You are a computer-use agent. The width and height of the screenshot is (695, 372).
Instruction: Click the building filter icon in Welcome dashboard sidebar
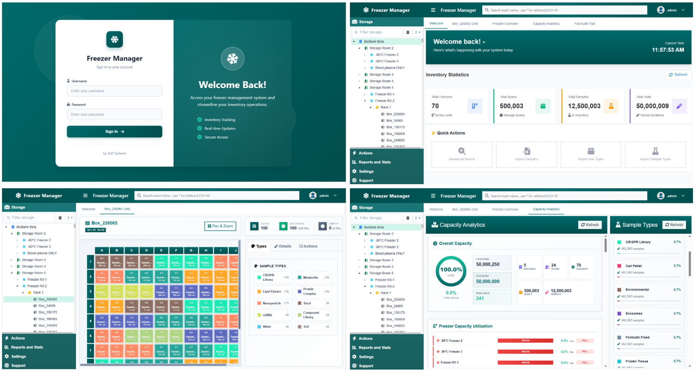coord(408,33)
